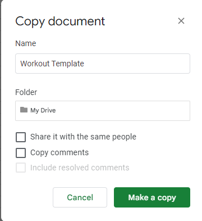
Task: Open the Folder picker showing My Drive
Action: pyautogui.click(x=103, y=111)
